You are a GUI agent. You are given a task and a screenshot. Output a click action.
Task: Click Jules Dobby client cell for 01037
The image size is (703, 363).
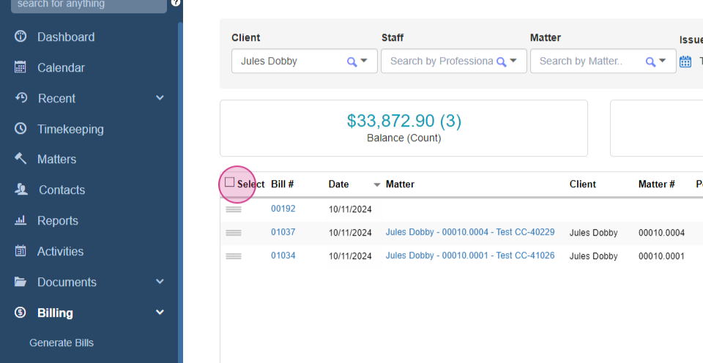pyautogui.click(x=593, y=233)
